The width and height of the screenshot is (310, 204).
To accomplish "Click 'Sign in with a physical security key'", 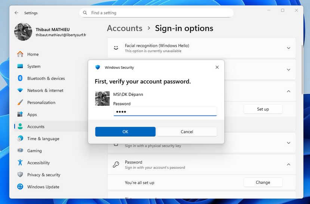I will (153, 146).
